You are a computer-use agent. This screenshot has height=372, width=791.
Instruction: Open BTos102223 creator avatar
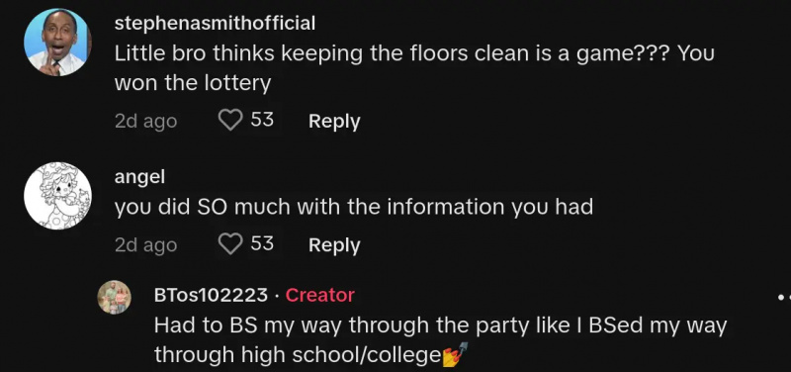point(114,297)
